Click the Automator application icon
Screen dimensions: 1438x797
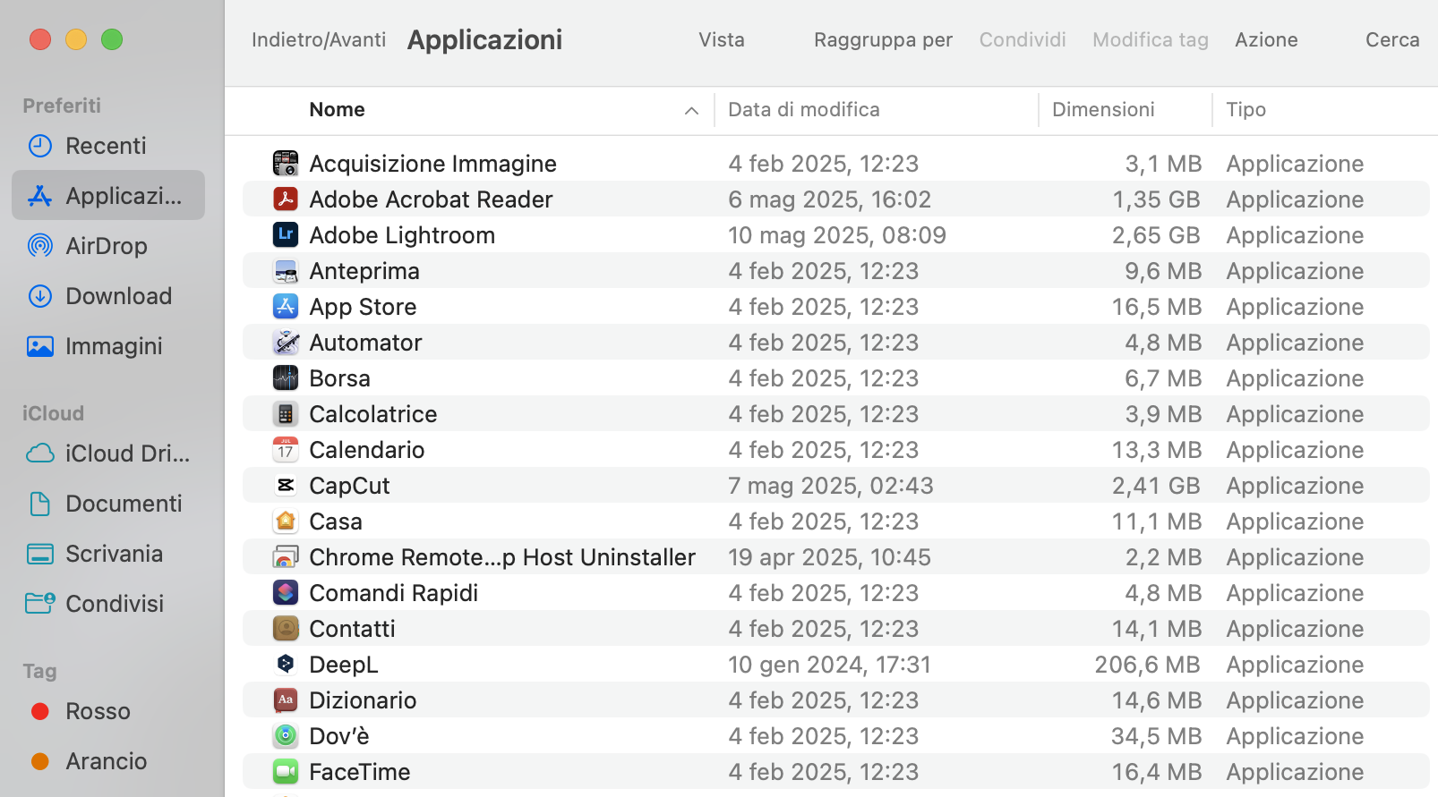[285, 342]
